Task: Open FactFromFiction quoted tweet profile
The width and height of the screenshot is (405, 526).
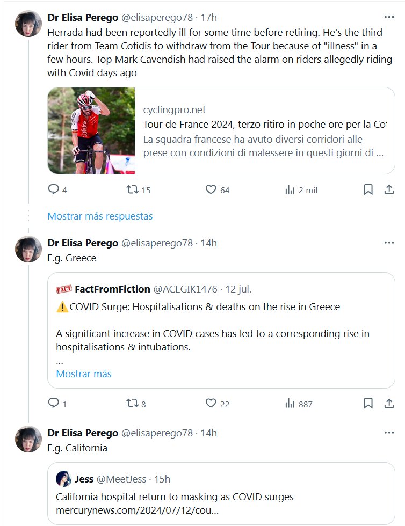Action: pyautogui.click(x=112, y=289)
